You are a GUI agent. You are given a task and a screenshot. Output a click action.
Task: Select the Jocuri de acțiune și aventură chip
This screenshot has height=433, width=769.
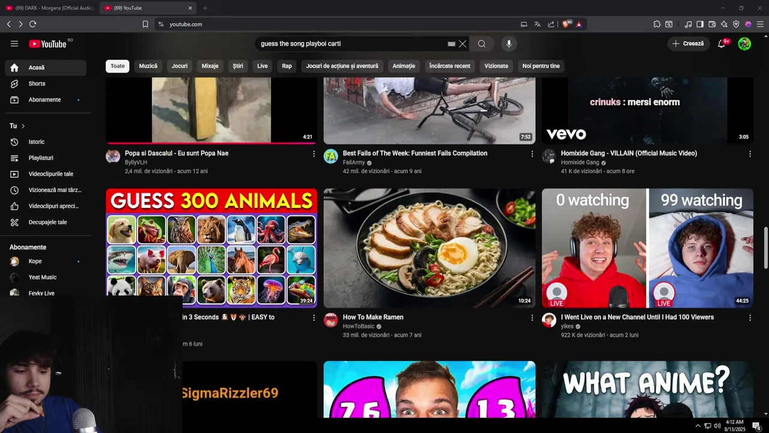point(342,66)
